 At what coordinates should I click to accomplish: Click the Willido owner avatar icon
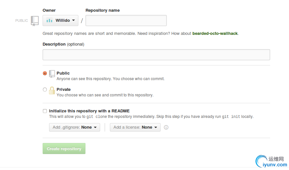pos(49,21)
